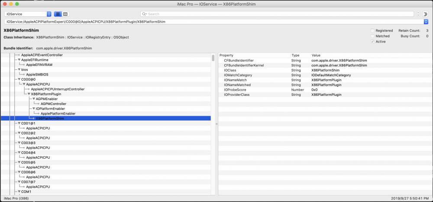Screen dimensions: 433x202
Task: Select the ApplePlatformEnabler entry
Action: click(58, 114)
